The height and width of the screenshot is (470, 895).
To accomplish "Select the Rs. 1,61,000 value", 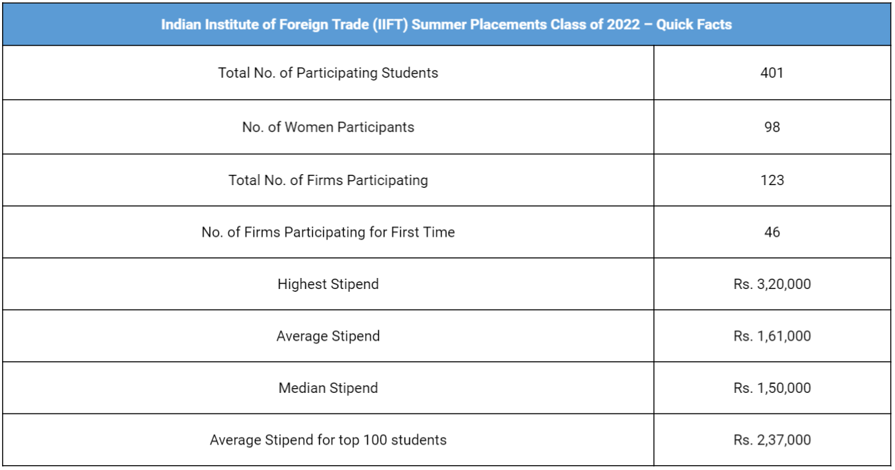I will click(x=772, y=337).
